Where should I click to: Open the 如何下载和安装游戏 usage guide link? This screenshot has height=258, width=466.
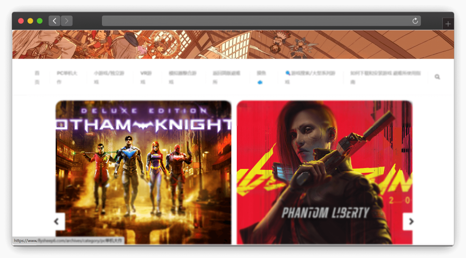pyautogui.click(x=383, y=77)
